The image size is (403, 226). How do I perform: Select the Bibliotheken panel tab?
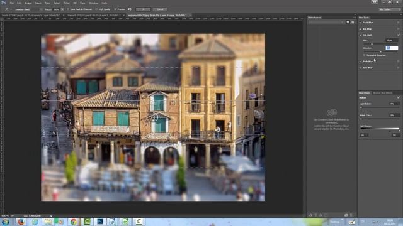tap(314, 18)
